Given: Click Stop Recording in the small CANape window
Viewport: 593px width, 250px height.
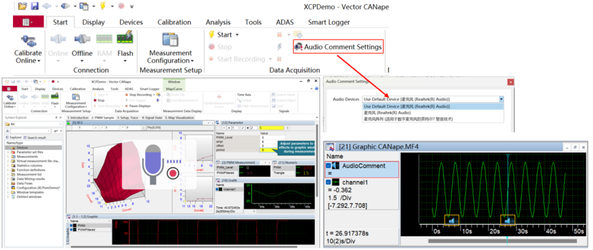Looking at the screenshot, I should click(138, 95).
